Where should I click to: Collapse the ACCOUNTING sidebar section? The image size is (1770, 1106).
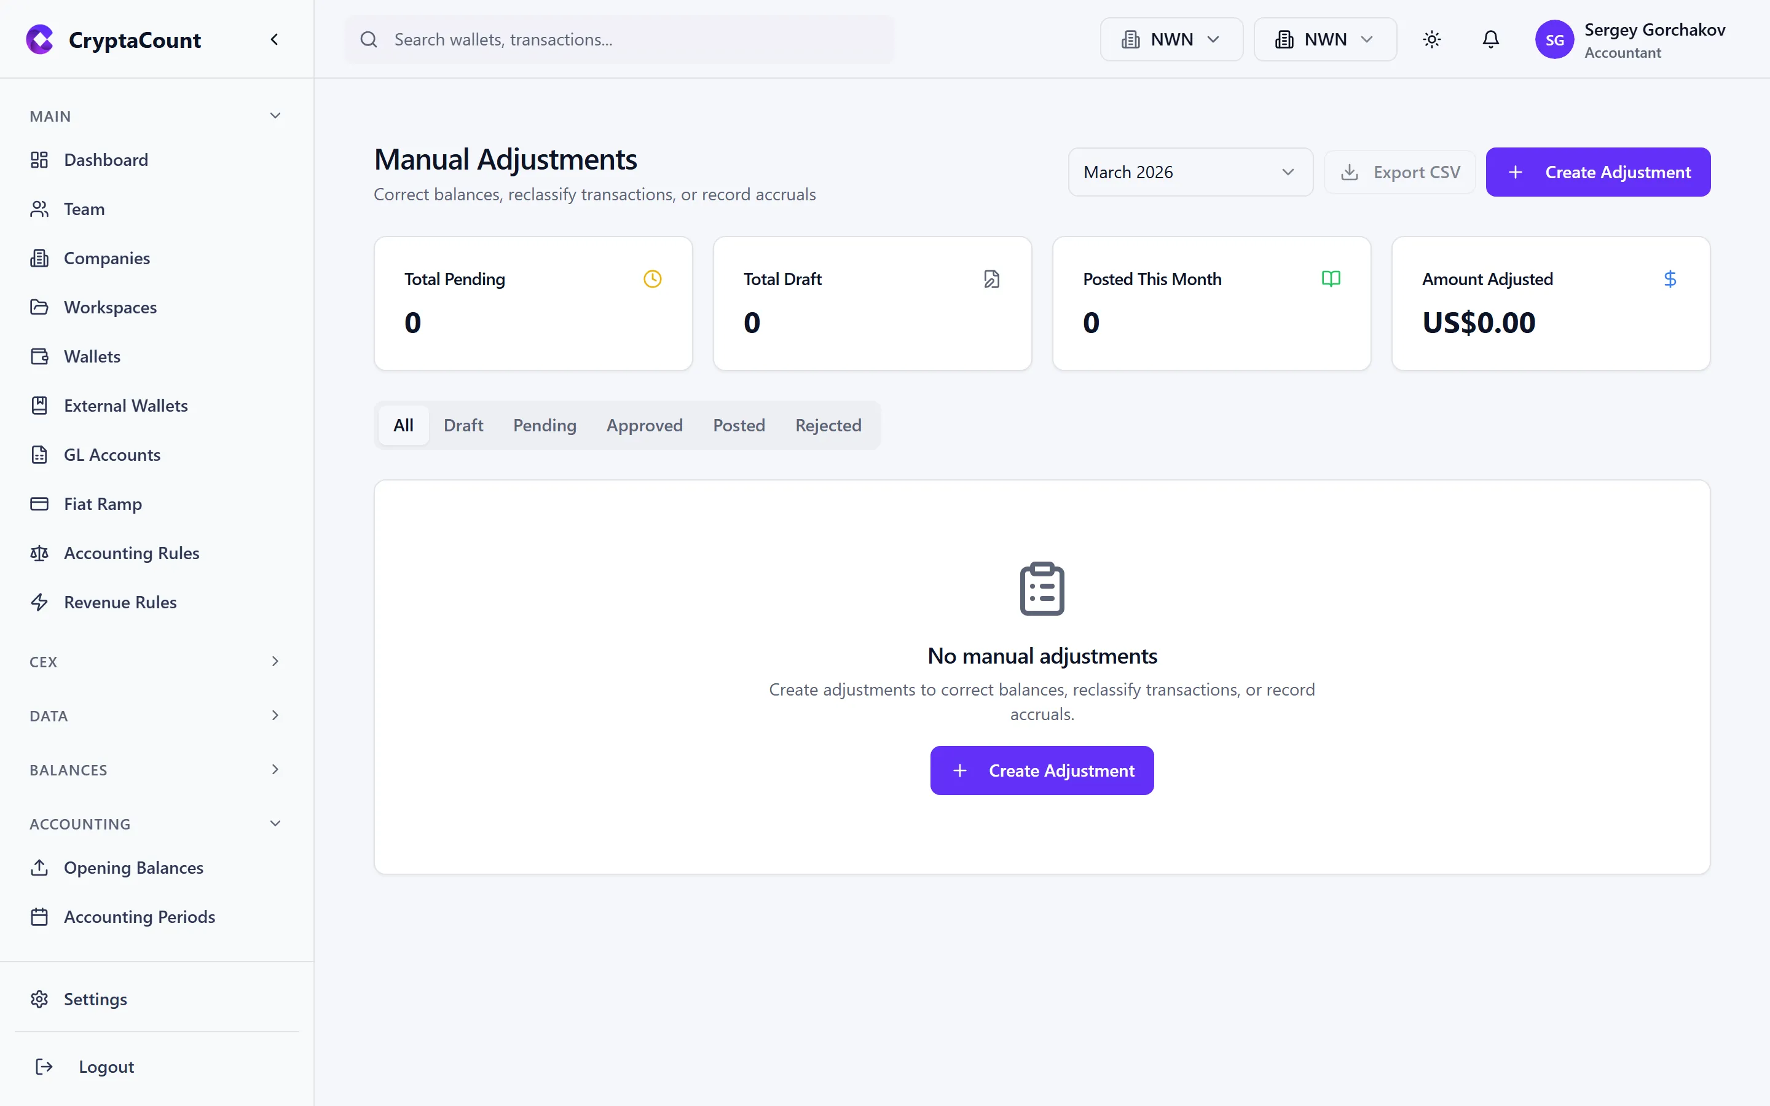274,823
